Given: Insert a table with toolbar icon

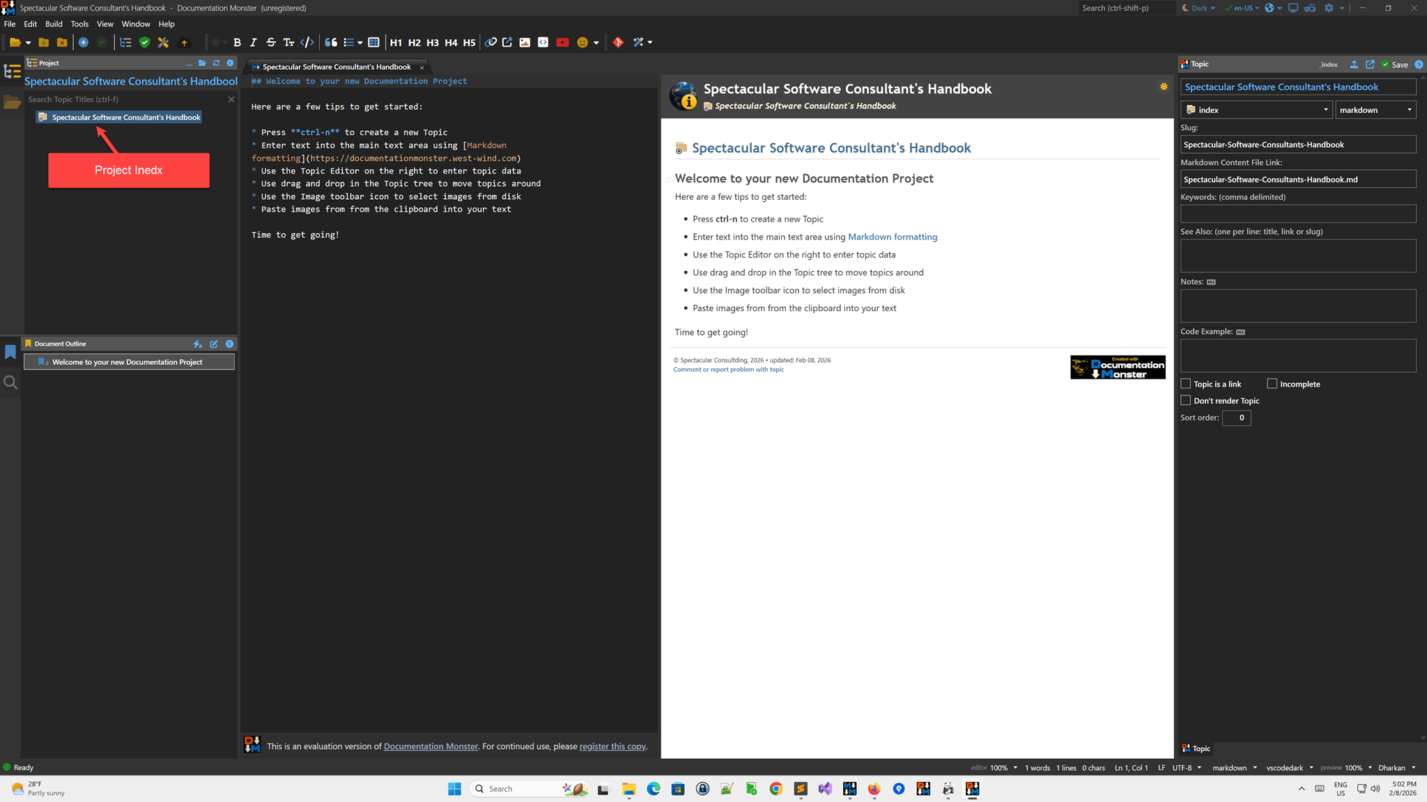Looking at the screenshot, I should pos(373,42).
